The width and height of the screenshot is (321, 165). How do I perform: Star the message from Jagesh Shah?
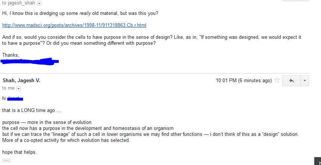pos(277,80)
